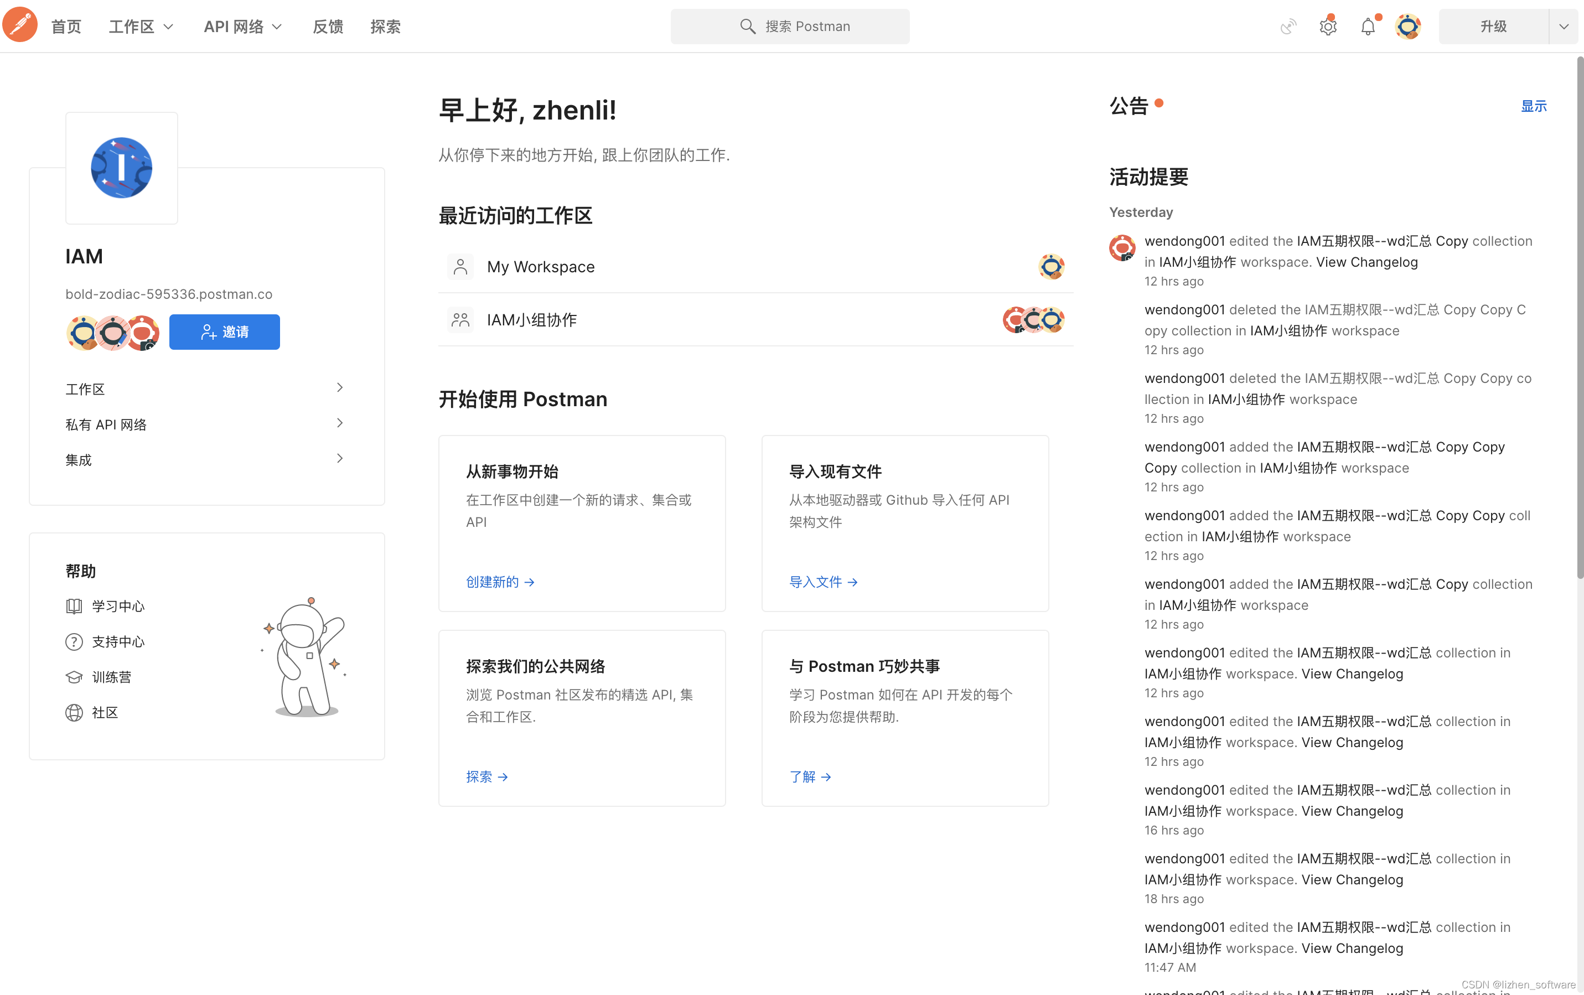Click the IAM team logo image
Screen dimensions: 1584x995
pyautogui.click(x=122, y=167)
